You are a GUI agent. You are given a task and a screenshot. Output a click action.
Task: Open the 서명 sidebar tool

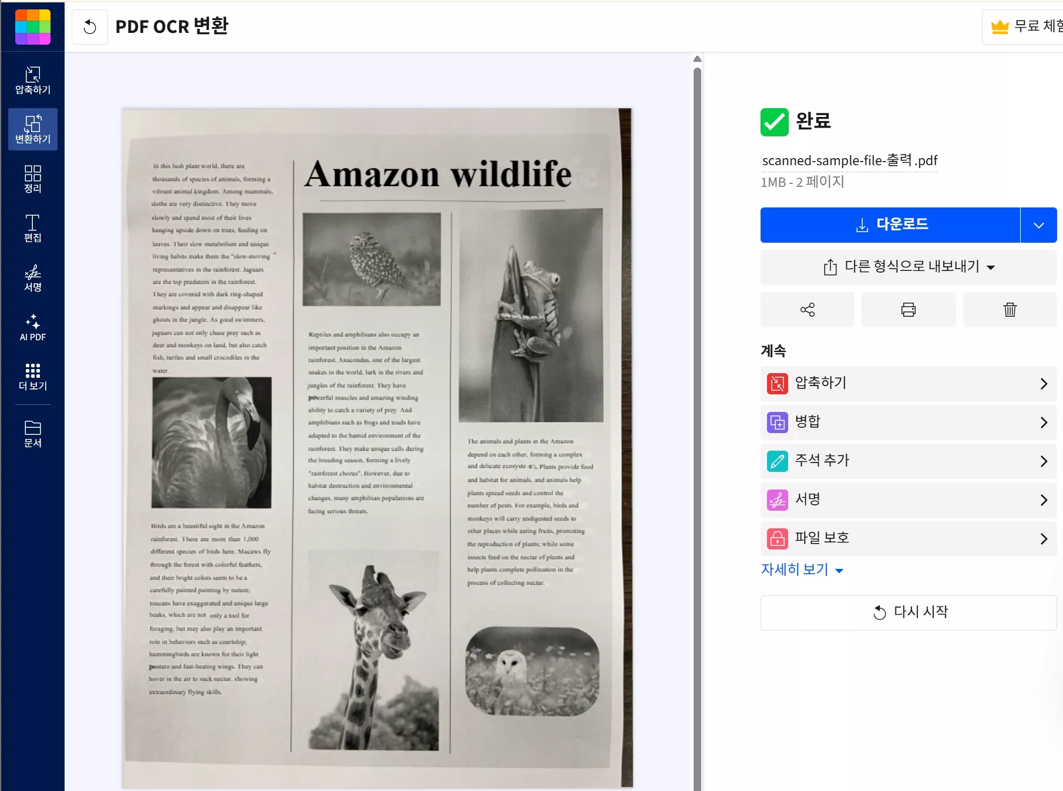pos(33,277)
